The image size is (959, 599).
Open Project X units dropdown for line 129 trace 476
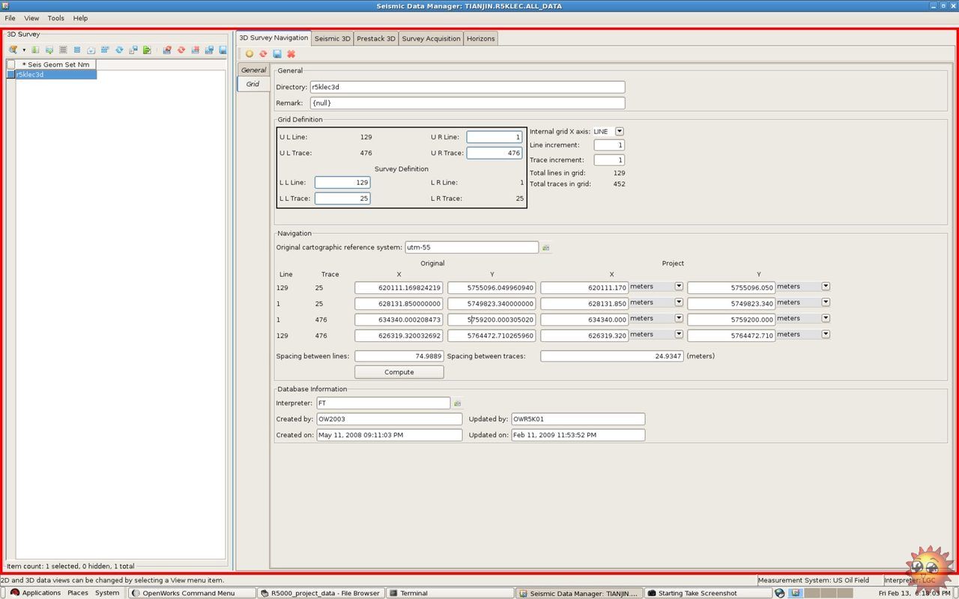pos(679,335)
